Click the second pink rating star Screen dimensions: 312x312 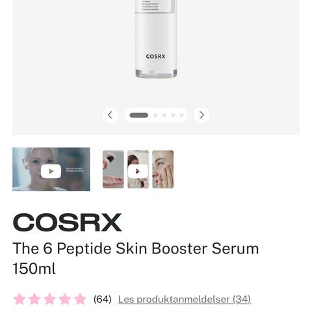[34, 299]
